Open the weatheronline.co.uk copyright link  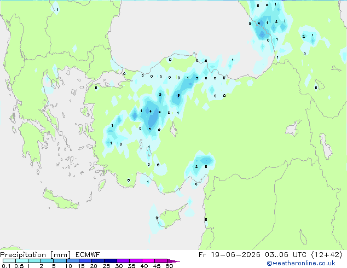point(301,263)
